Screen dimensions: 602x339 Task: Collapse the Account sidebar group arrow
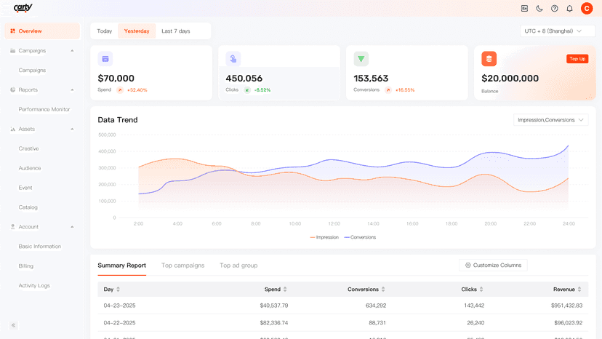72,227
